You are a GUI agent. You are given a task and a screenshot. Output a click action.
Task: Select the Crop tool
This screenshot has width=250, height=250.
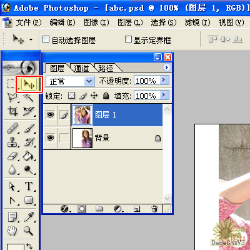click(12, 111)
